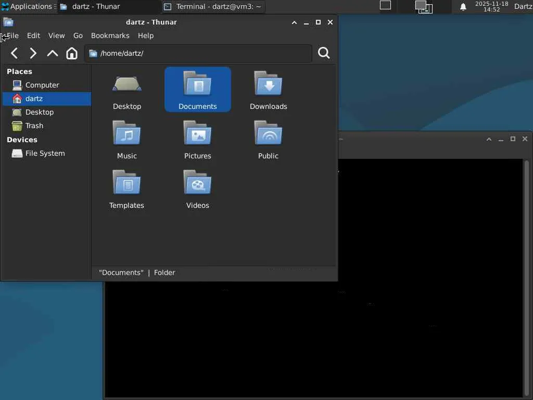Open the View menu
The height and width of the screenshot is (400, 533).
56,35
